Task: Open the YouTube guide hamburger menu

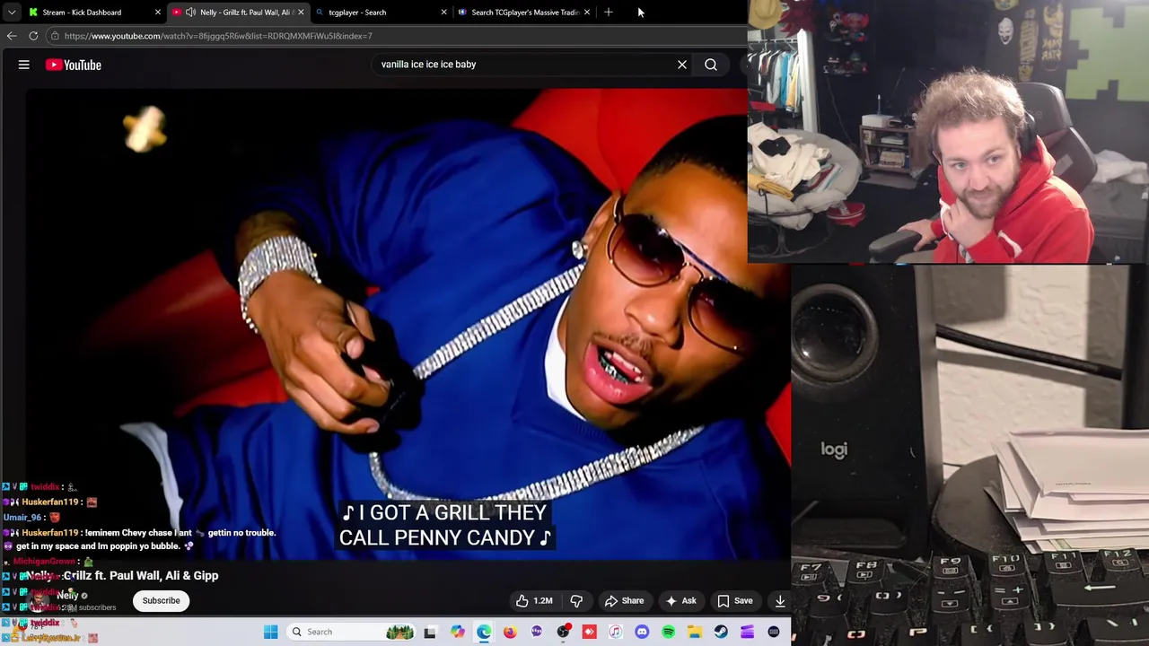Action: tap(24, 65)
